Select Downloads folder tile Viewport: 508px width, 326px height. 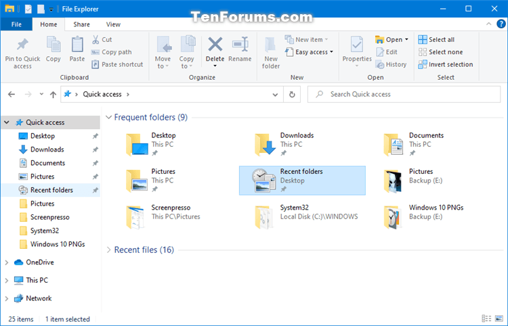coord(302,145)
